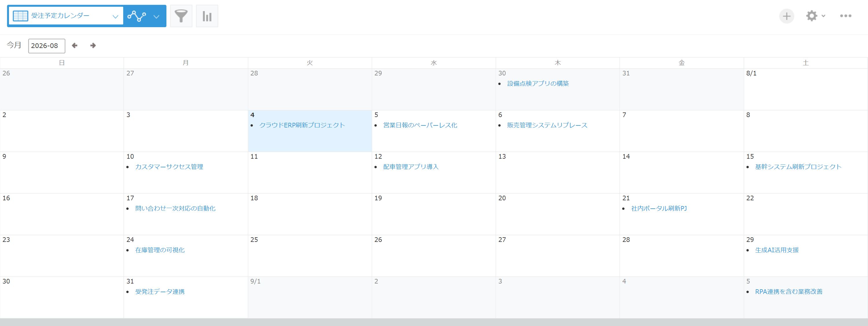Open 受発注データ連携 record
The height and width of the screenshot is (326, 868).
click(160, 292)
